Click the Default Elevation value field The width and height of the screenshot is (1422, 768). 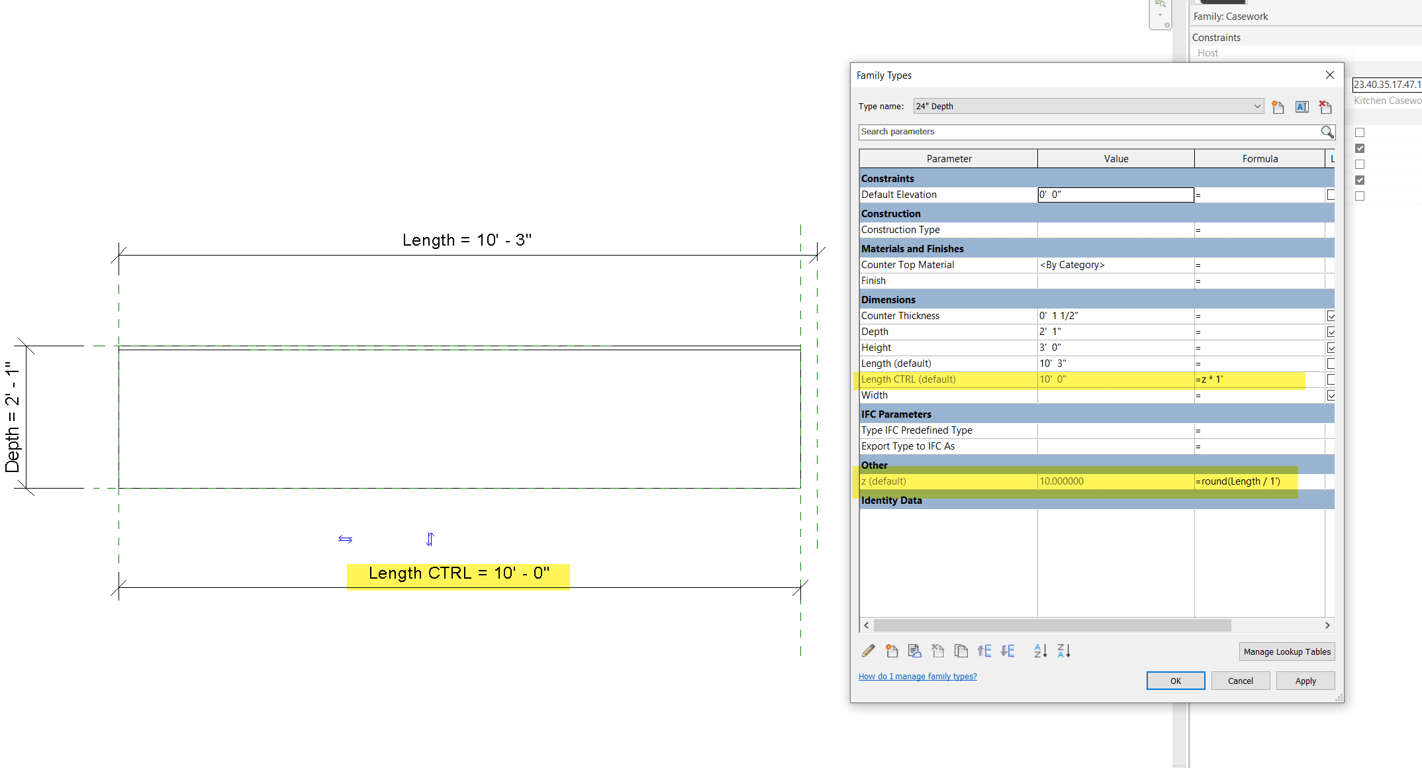[x=1115, y=195]
